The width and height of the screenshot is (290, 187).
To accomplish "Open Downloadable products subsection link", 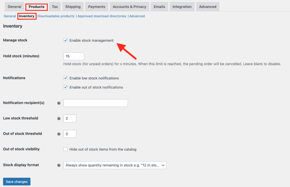I will coord(56,16).
